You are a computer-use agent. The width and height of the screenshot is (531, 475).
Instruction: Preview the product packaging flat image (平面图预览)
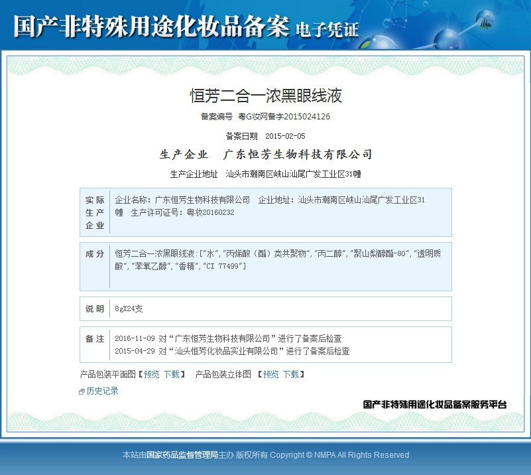click(151, 374)
